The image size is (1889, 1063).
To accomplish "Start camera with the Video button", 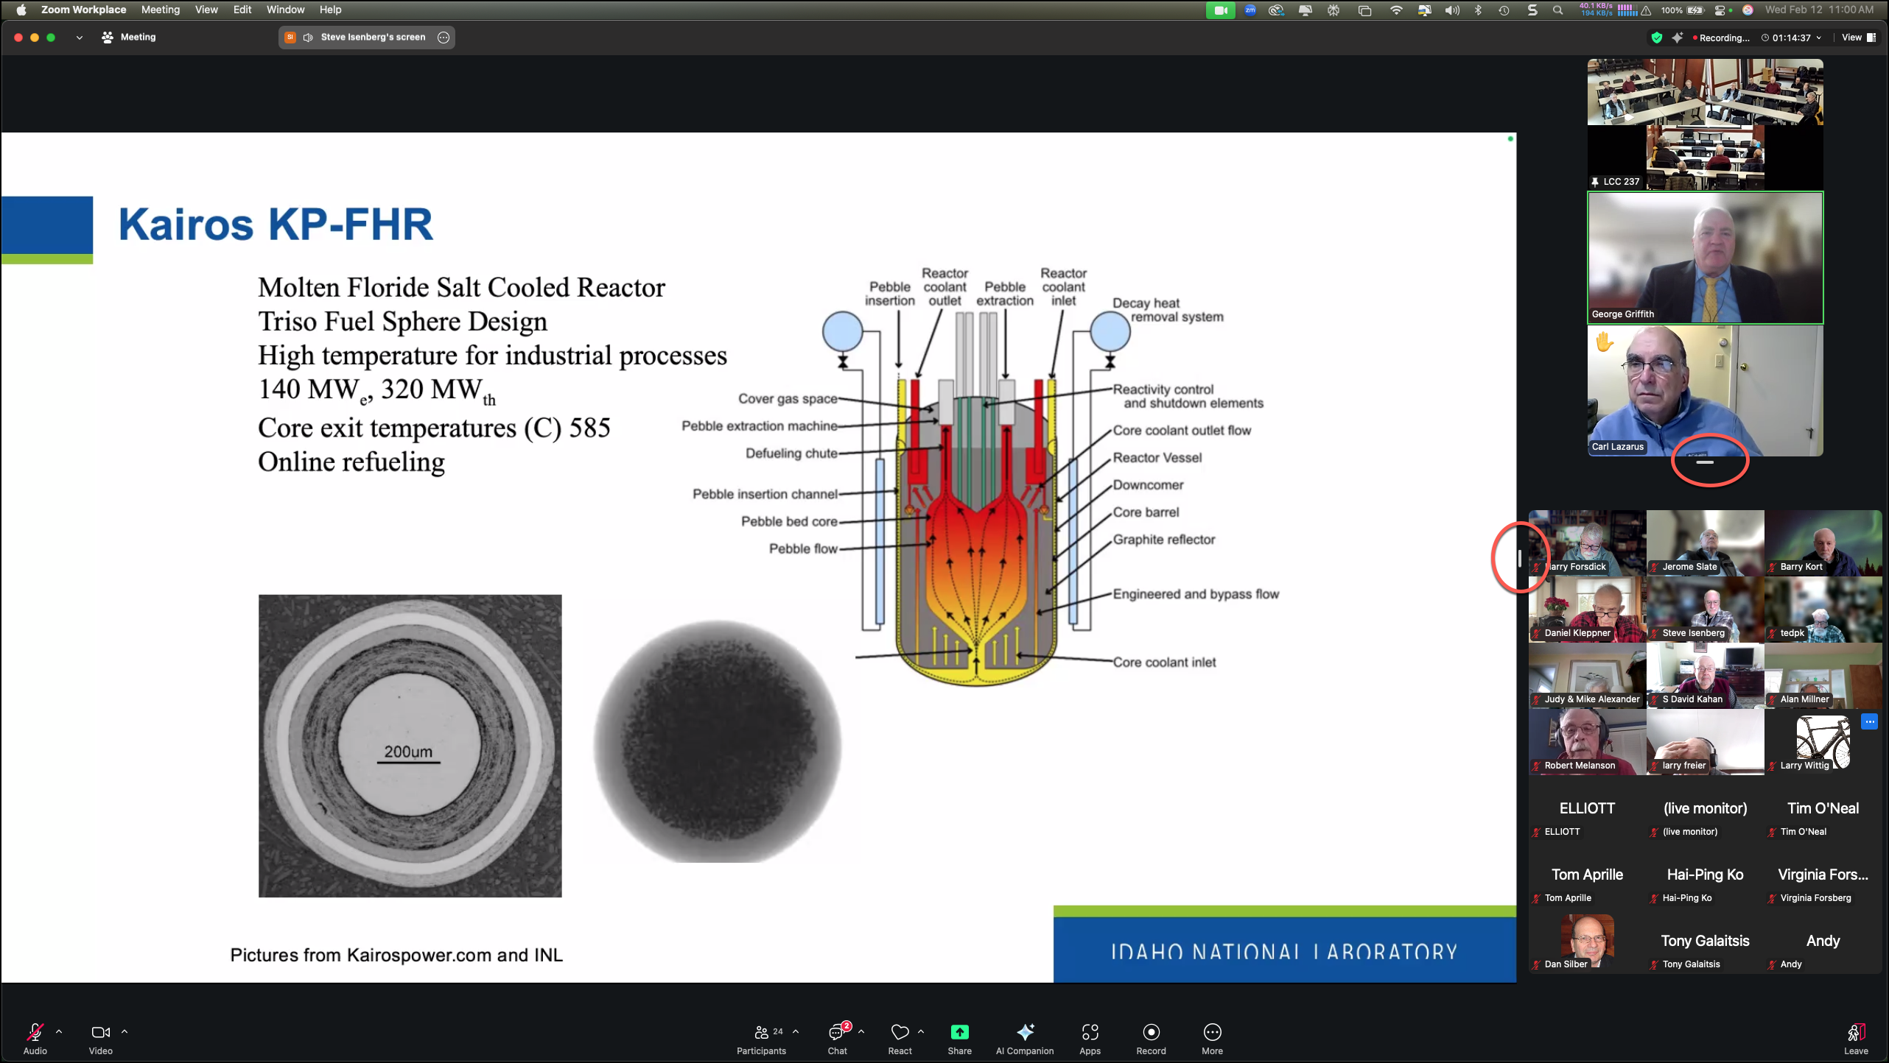I will (100, 1038).
